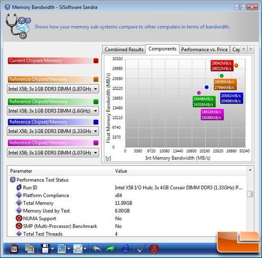
Task: Click the blue refresh arrows icon
Action: click(125, 249)
